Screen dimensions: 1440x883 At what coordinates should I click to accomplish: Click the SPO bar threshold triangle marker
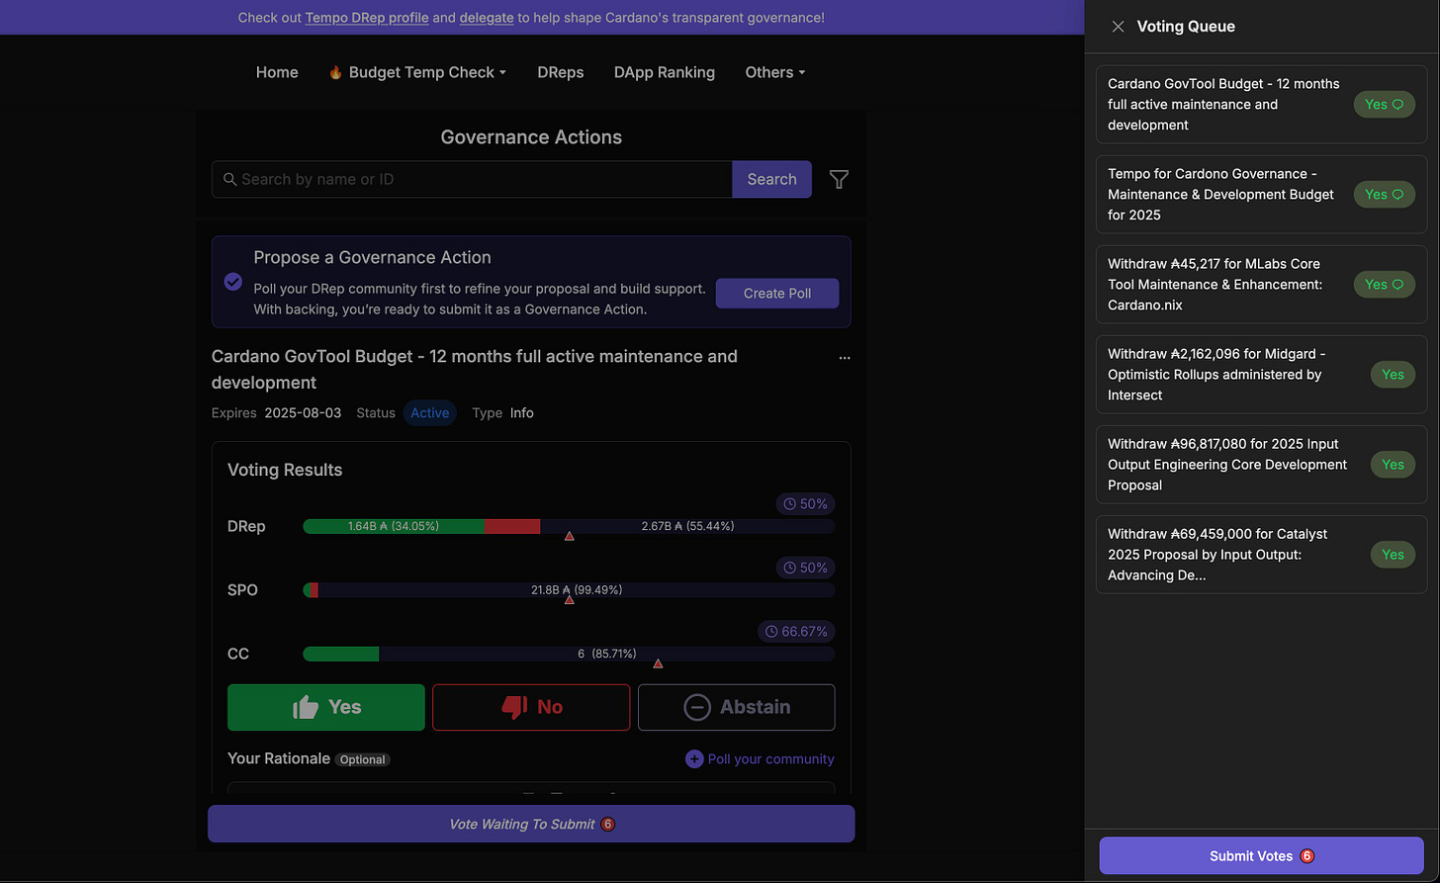(570, 599)
